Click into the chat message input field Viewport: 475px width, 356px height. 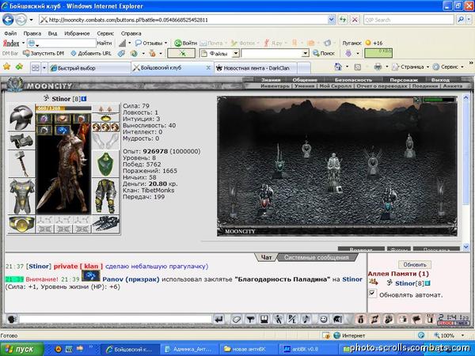click(116, 319)
